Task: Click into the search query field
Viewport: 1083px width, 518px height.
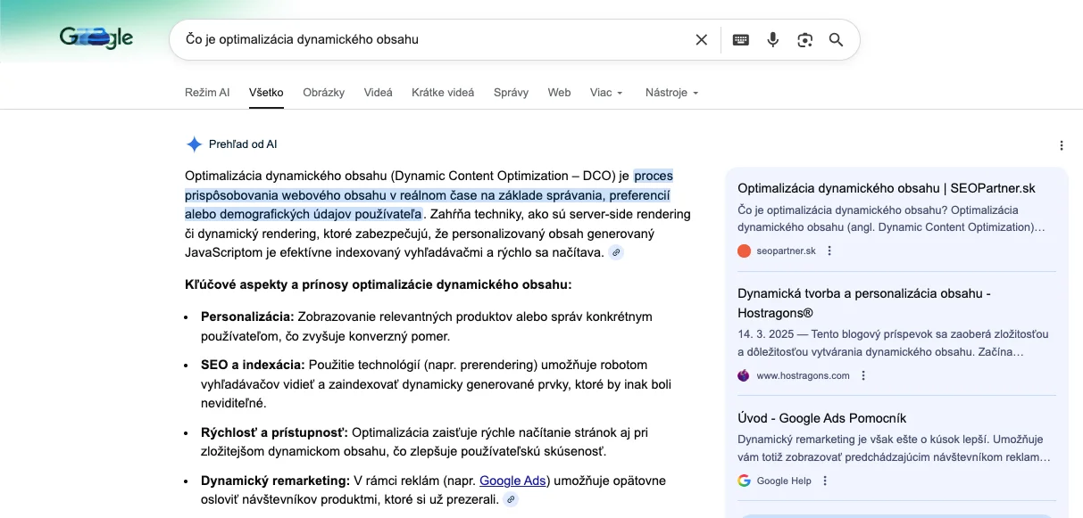Action: pos(429,39)
